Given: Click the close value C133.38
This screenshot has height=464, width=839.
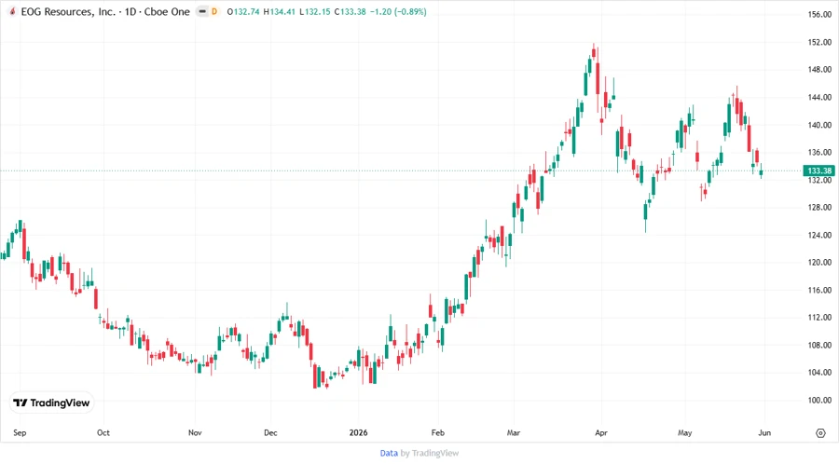Looking at the screenshot, I should (350, 12).
